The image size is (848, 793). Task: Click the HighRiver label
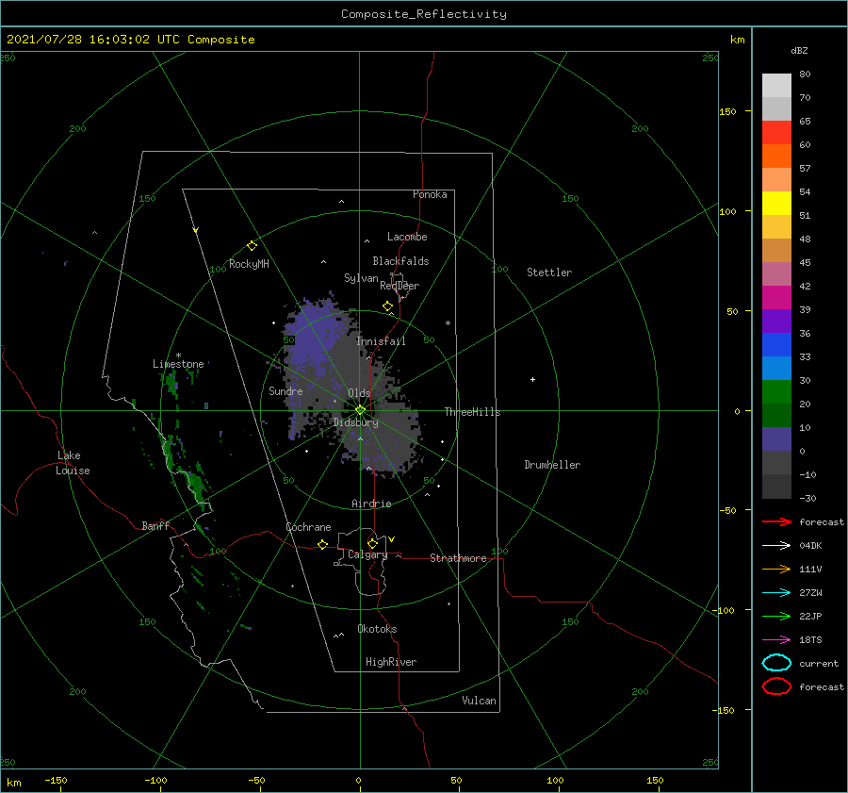pyautogui.click(x=391, y=662)
